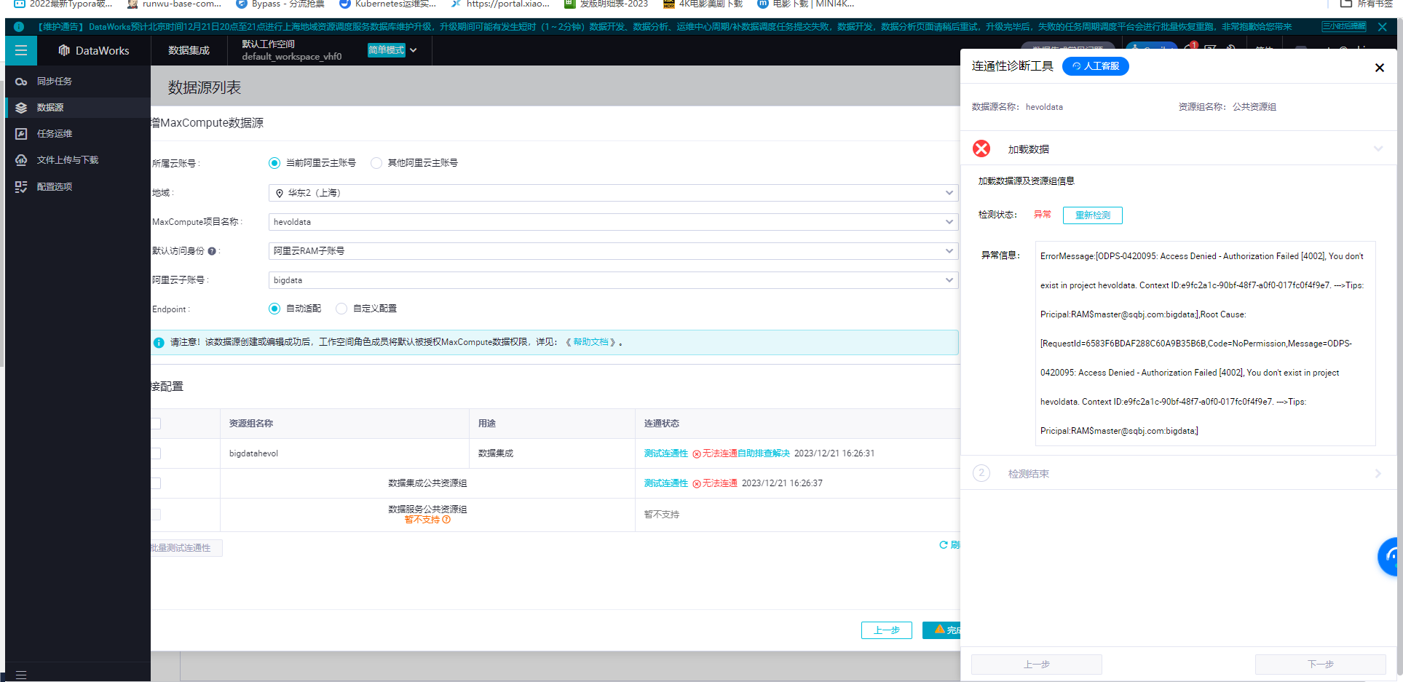
Task: Click the 下一步 button in diagnostic panel
Action: click(1321, 665)
